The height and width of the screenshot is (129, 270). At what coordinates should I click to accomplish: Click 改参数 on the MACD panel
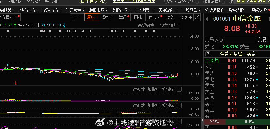pyautogui.click(x=139, y=105)
